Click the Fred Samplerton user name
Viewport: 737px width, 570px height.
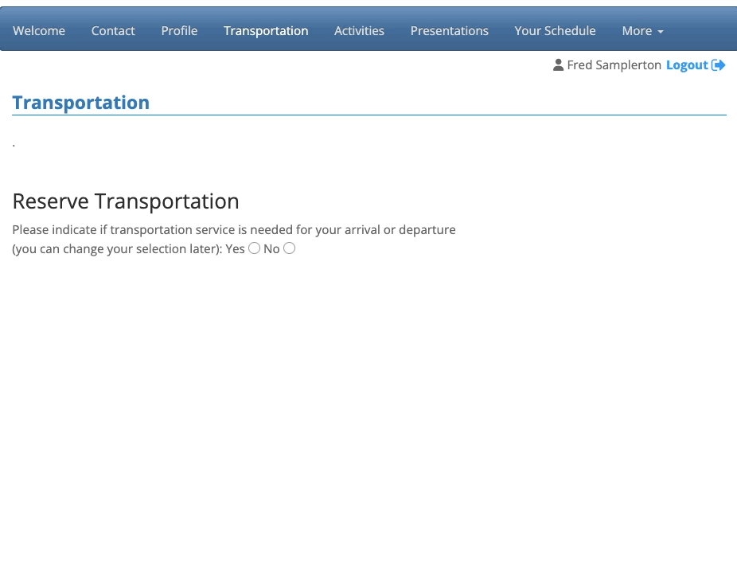click(614, 65)
